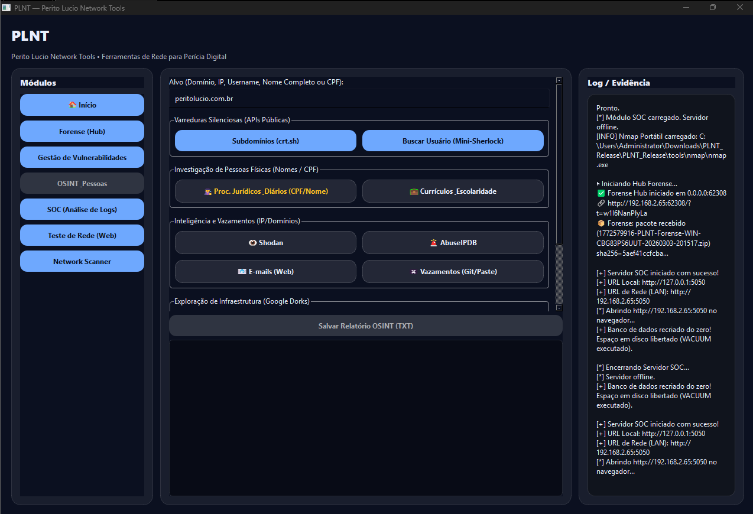
Task: Switch to Forense (Hub) module
Action: tap(82, 131)
